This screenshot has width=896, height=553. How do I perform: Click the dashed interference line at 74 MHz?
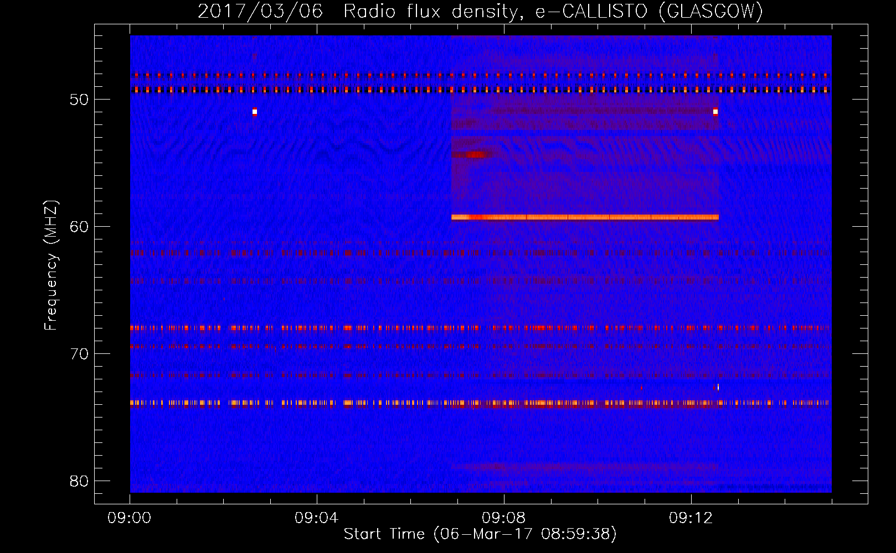480,403
